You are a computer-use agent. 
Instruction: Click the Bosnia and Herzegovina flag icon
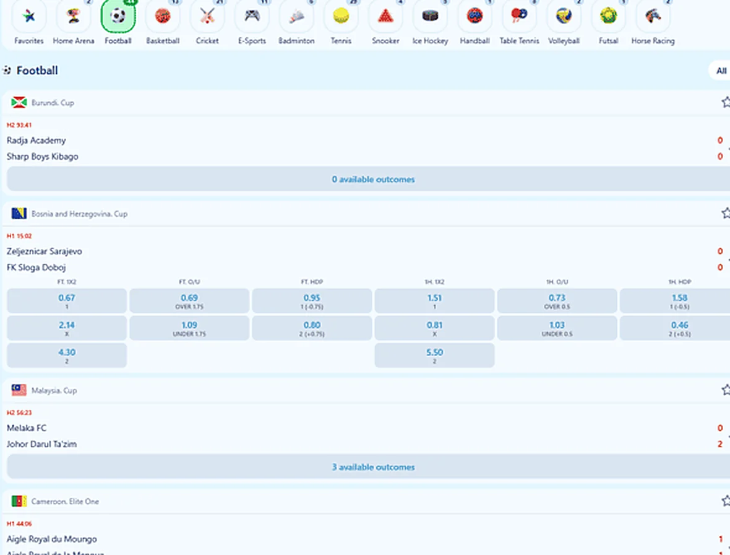[19, 214]
